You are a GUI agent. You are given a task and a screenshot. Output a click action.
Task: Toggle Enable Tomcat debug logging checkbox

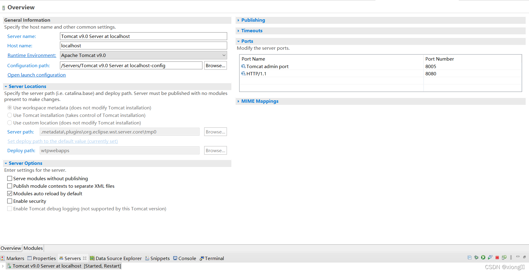point(10,209)
